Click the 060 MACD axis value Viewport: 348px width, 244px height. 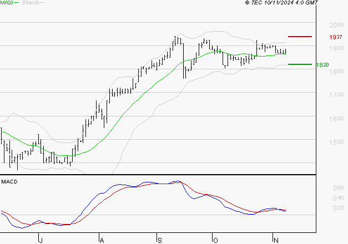(x=339, y=188)
